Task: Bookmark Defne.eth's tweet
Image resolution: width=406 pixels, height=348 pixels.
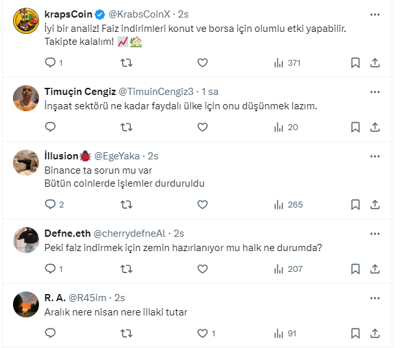Action: 355,269
